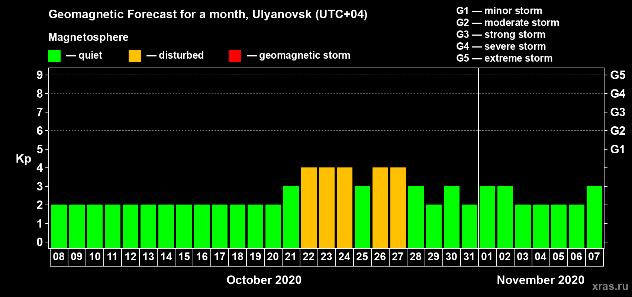Select the bar for October 28
Viewport: 632px width, 297px height.
click(416, 217)
